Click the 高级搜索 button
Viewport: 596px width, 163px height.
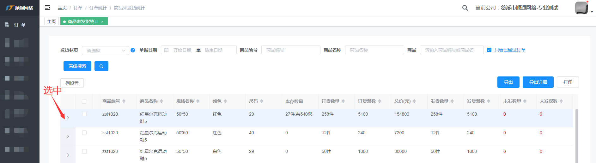[x=77, y=66]
